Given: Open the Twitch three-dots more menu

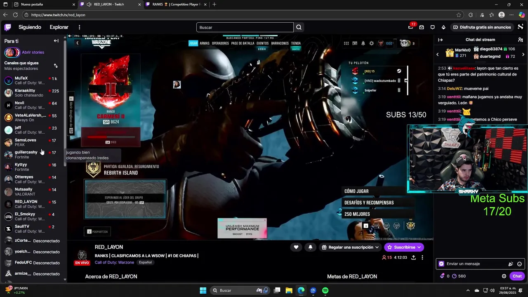Looking at the screenshot, I should 80,27.
